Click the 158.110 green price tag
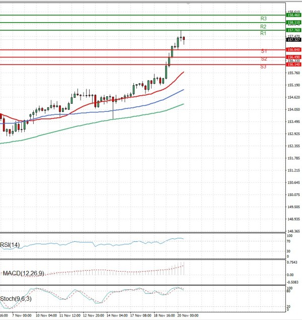Image resolution: width=302 pixels, height=320 pixels. [293, 23]
